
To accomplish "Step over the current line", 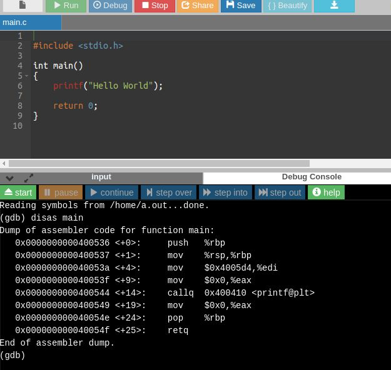I will [168, 192].
